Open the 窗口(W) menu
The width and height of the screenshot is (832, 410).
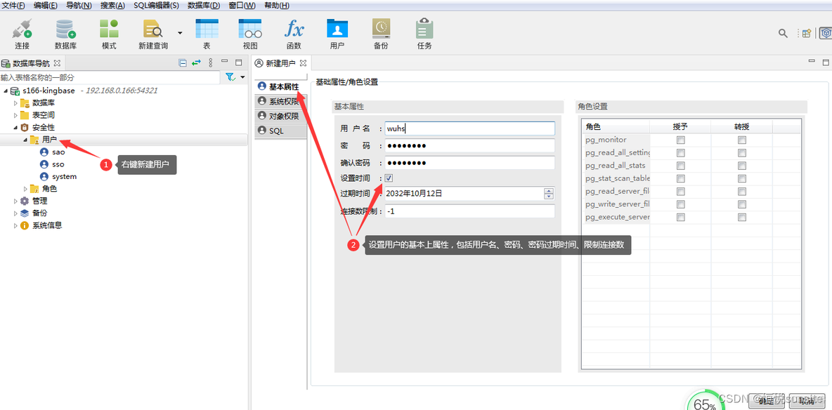pos(242,6)
